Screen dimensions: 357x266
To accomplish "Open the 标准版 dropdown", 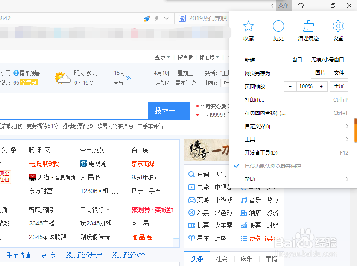I will [209, 57].
